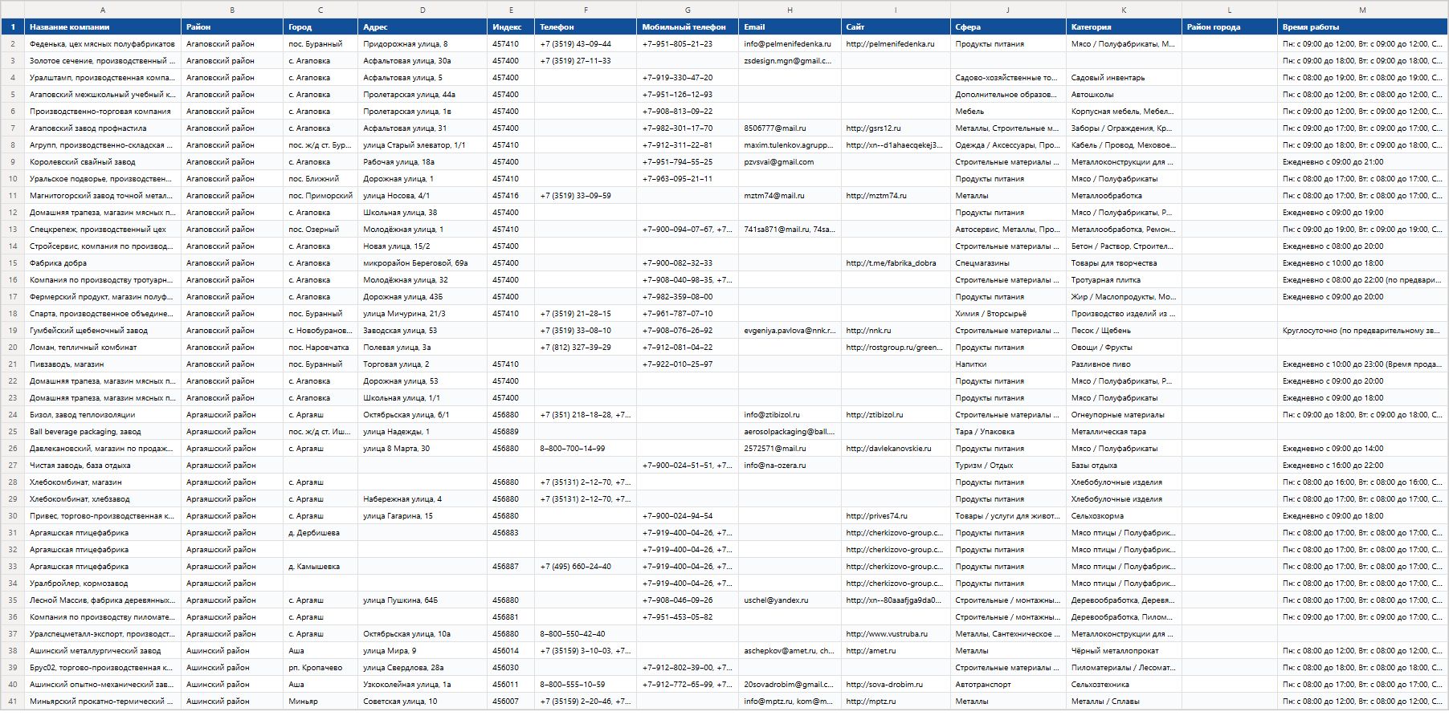Screen dimensions: 1449x724
Task: Click the 'Город' header cell
Action: click(320, 26)
